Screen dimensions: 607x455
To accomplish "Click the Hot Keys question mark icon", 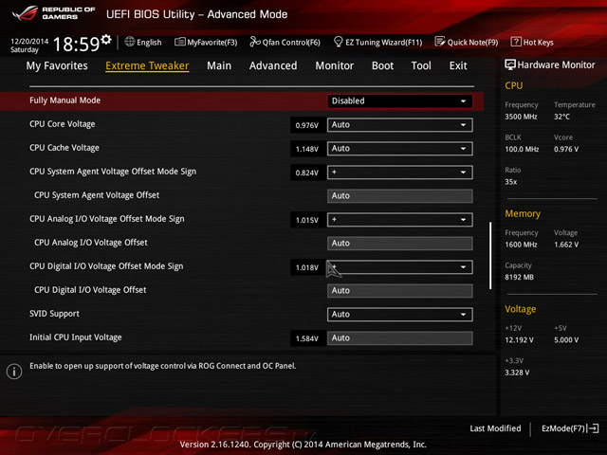I will pyautogui.click(x=516, y=42).
